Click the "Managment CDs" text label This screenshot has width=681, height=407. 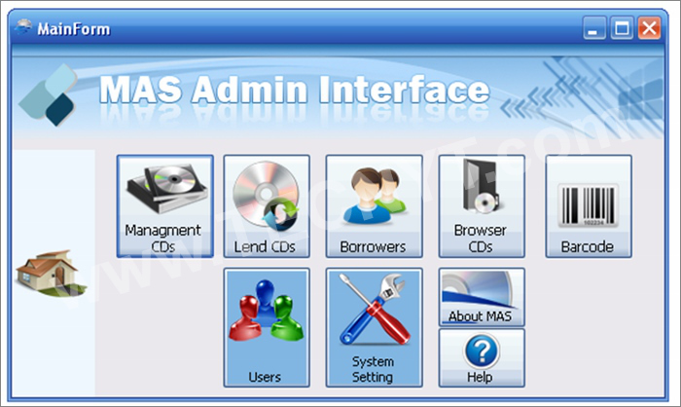coord(162,239)
